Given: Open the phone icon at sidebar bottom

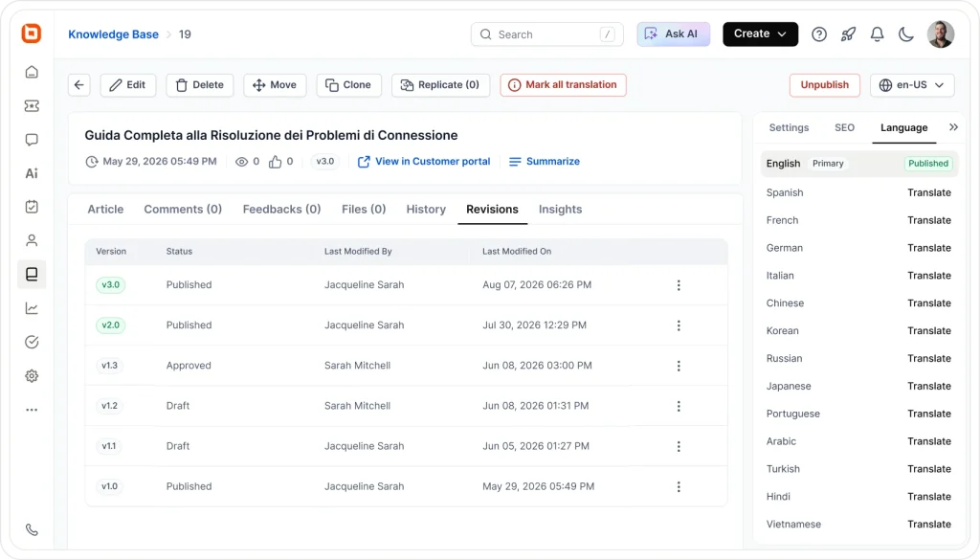Looking at the screenshot, I should click(32, 530).
